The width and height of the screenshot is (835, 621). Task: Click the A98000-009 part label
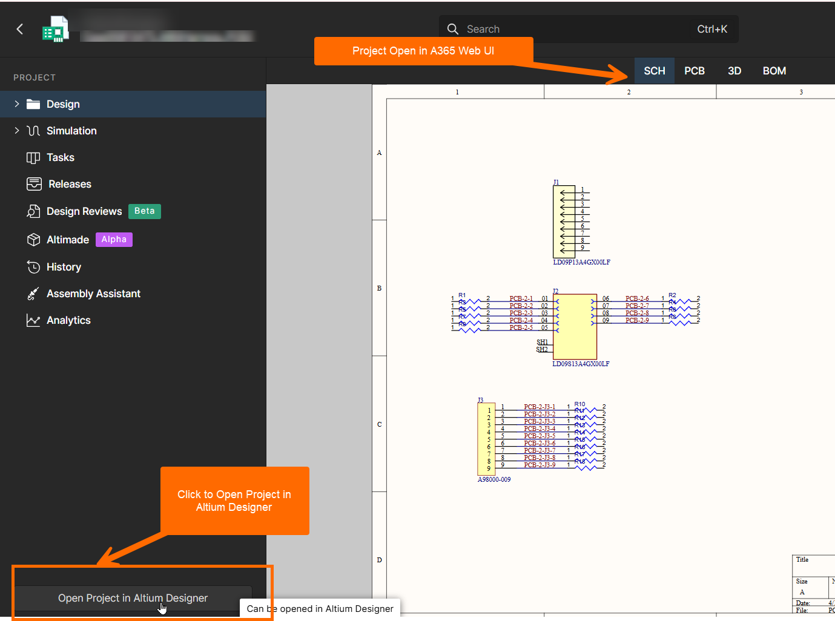(494, 479)
